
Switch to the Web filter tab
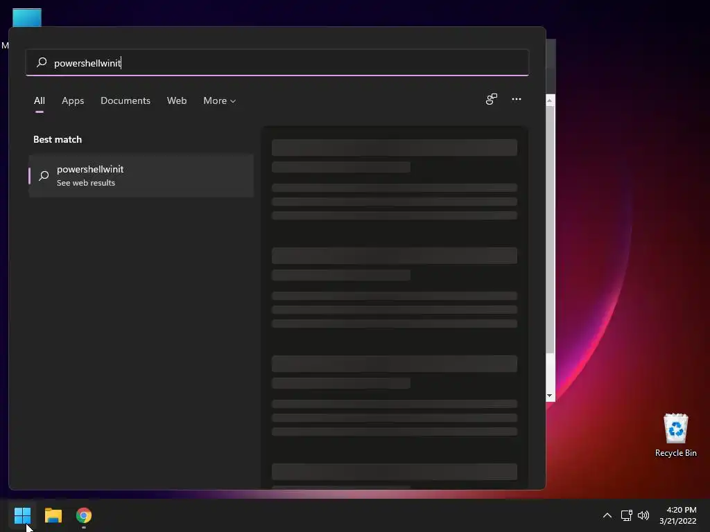[177, 101]
